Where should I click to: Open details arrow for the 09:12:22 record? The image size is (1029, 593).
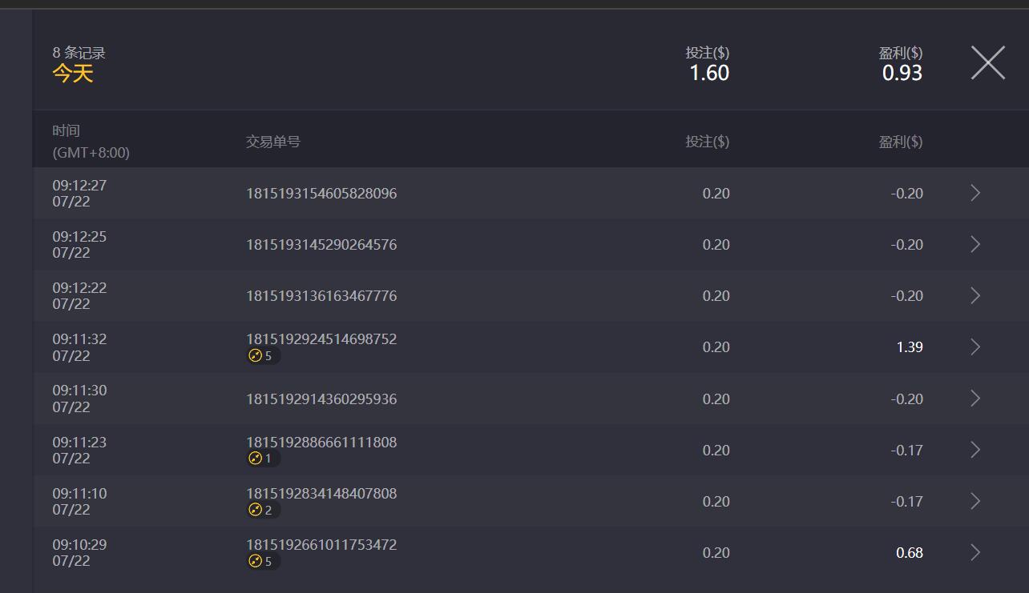pos(975,295)
